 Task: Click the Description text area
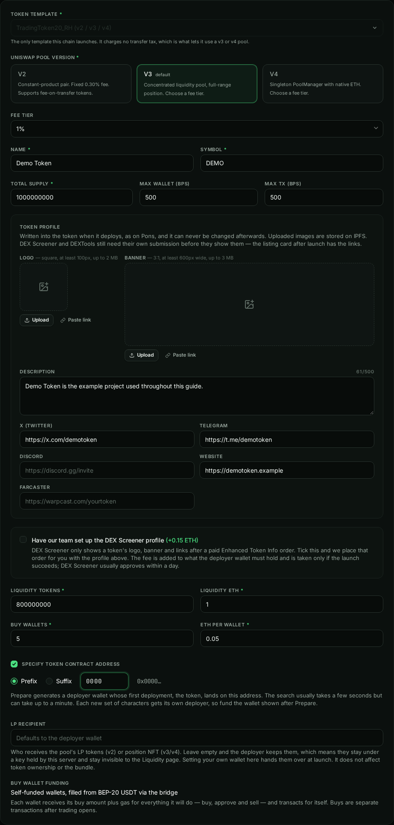point(197,396)
